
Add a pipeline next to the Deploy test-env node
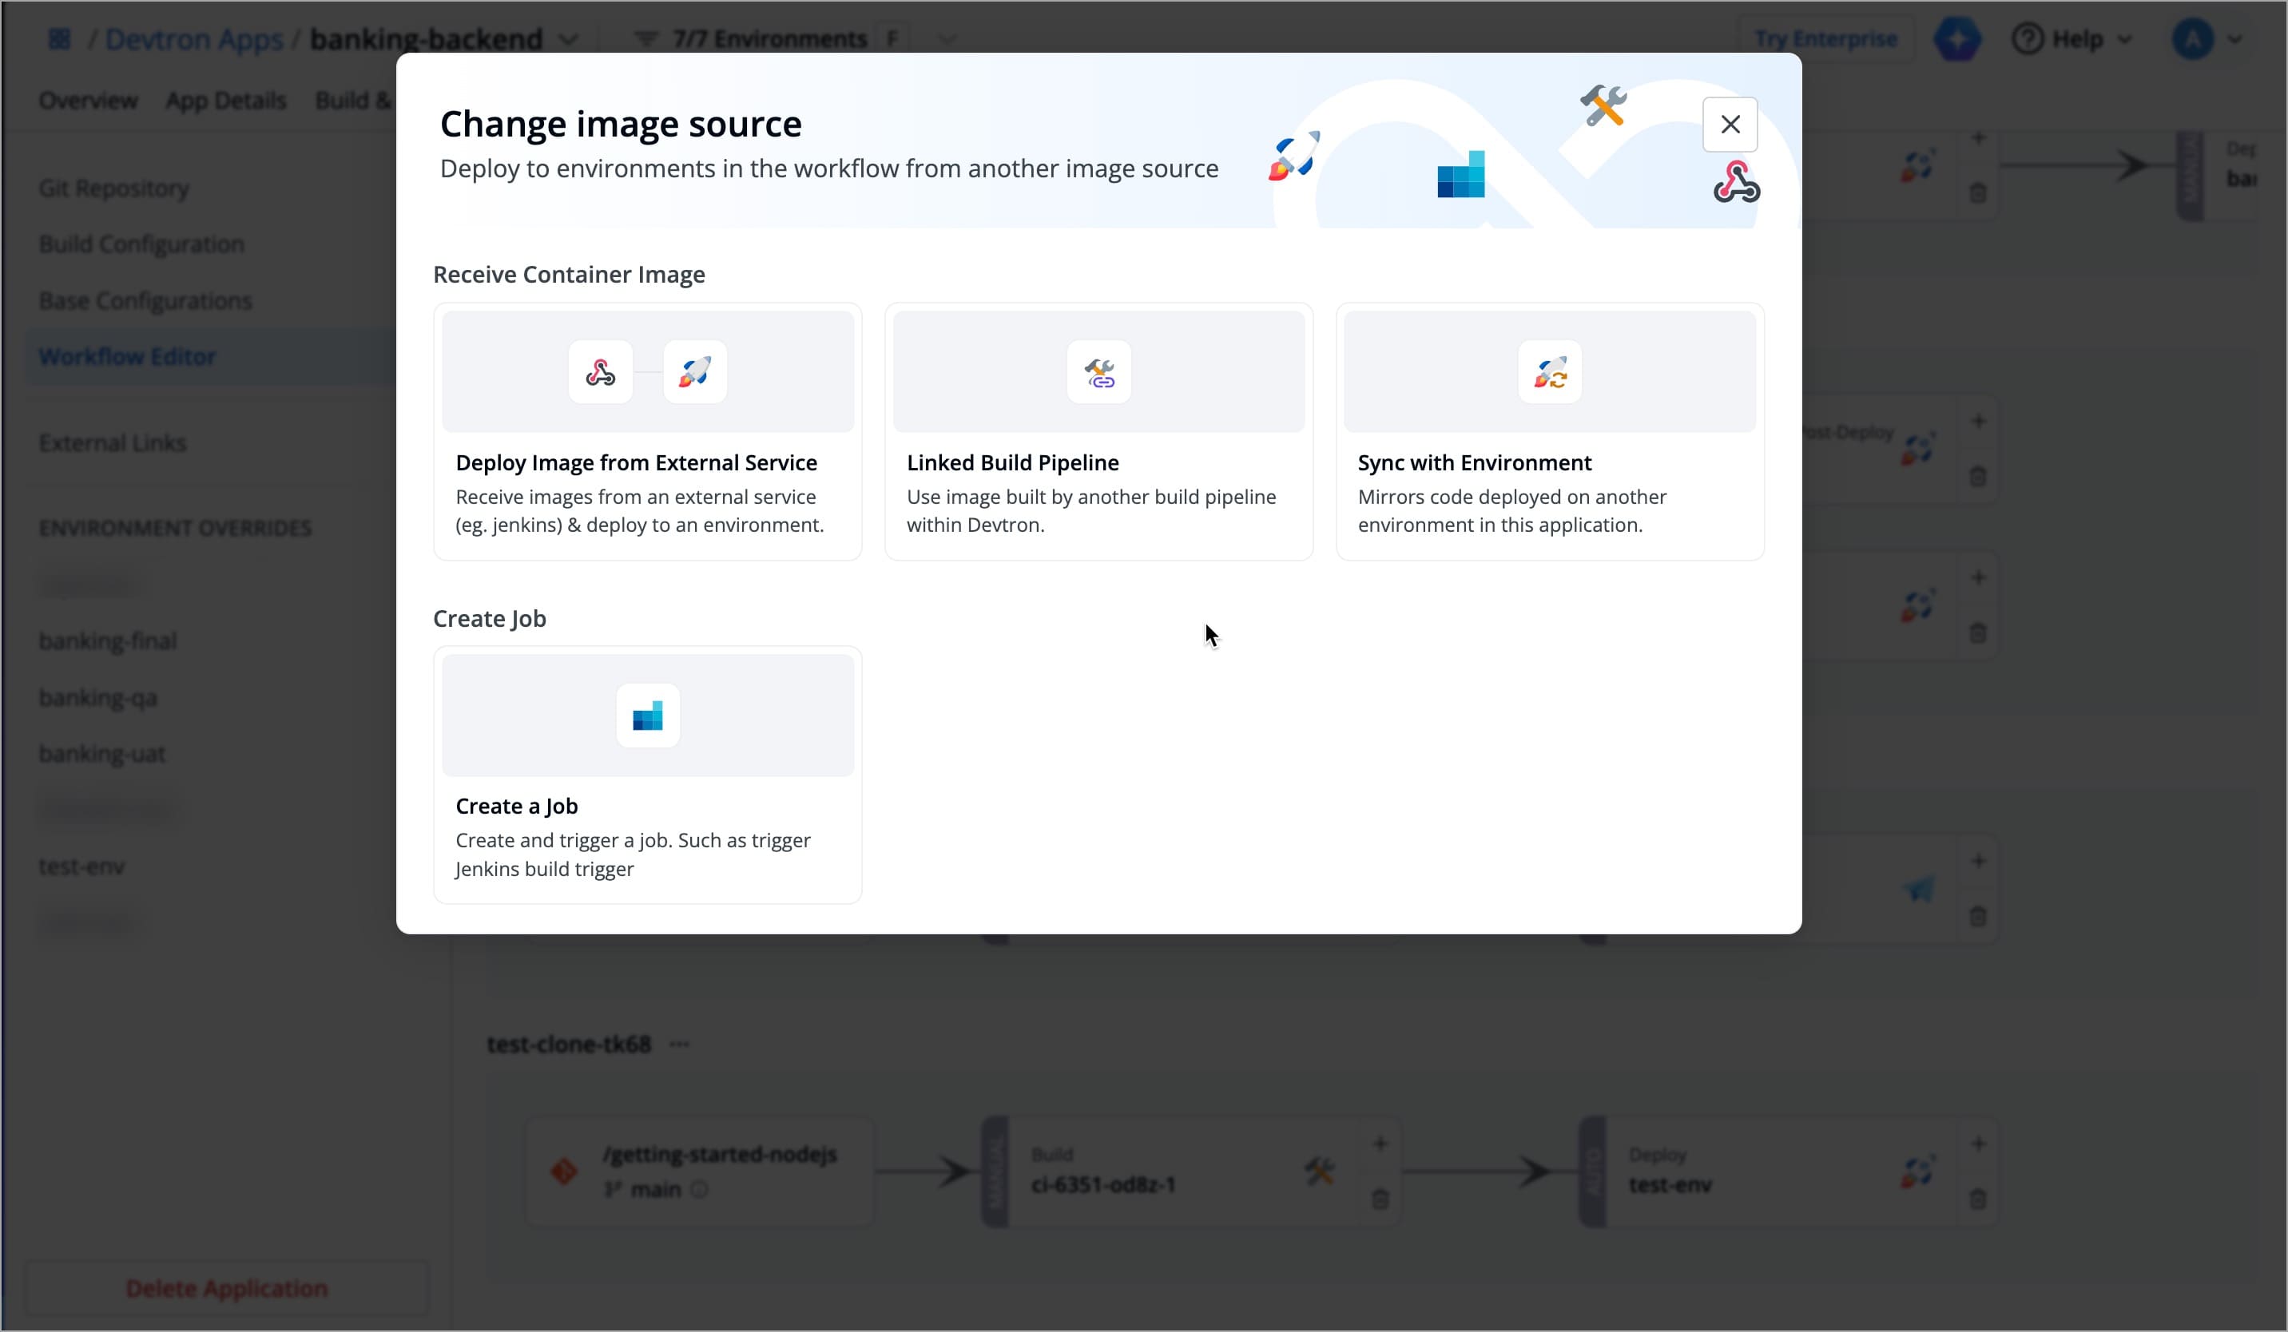1980,1143
